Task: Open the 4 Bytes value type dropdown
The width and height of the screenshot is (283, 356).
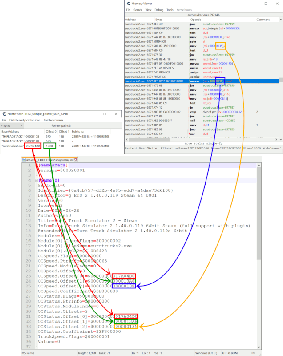Action: (12, 125)
